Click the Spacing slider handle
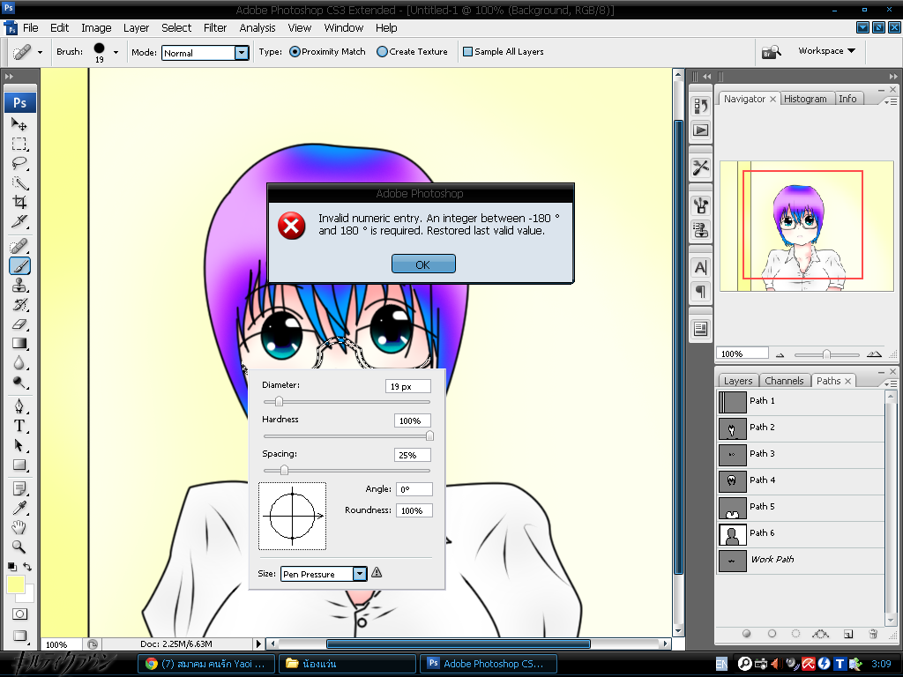 coord(284,471)
